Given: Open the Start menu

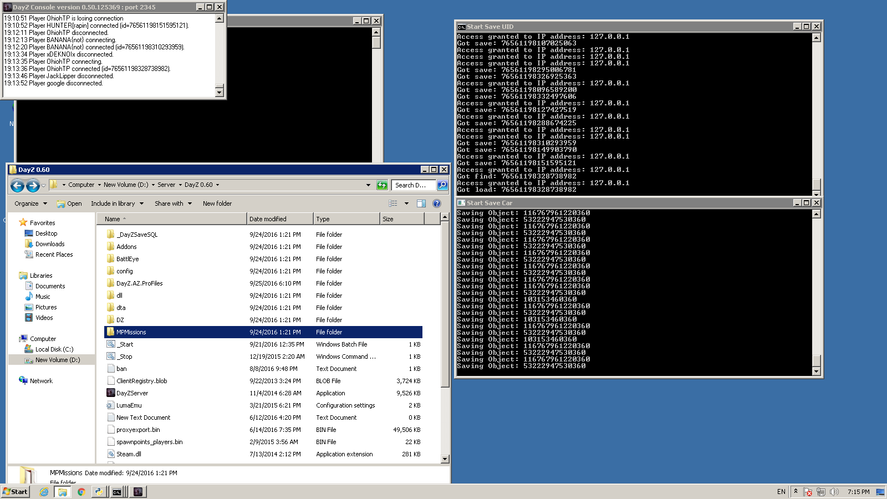Looking at the screenshot, I should (16, 492).
